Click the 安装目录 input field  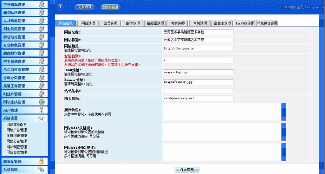point(198,60)
